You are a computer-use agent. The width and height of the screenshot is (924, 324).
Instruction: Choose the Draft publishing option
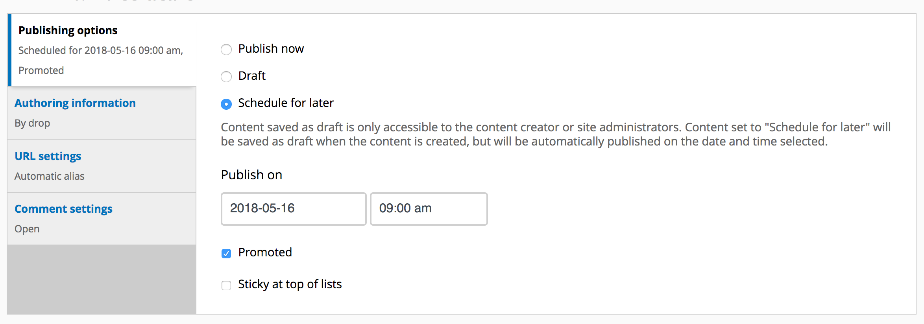click(x=226, y=77)
